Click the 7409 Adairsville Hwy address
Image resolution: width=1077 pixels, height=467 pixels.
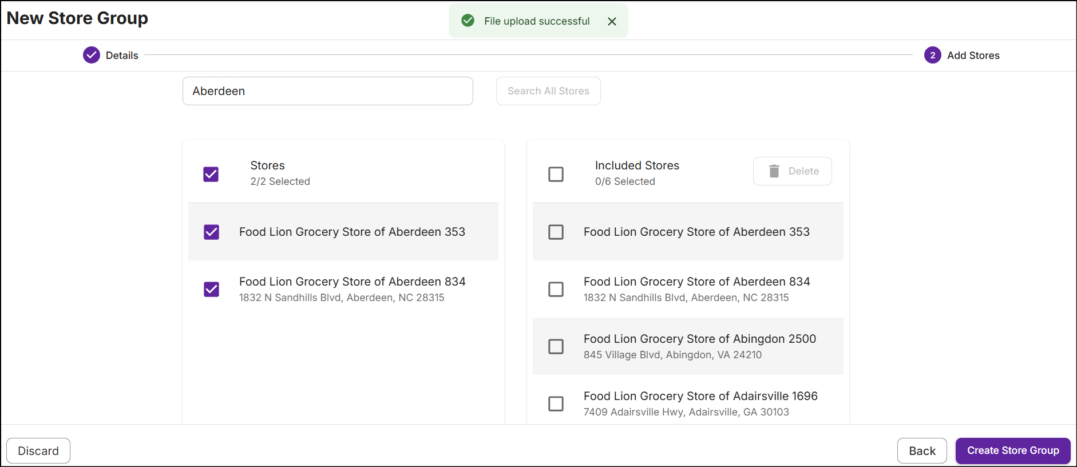tap(686, 412)
